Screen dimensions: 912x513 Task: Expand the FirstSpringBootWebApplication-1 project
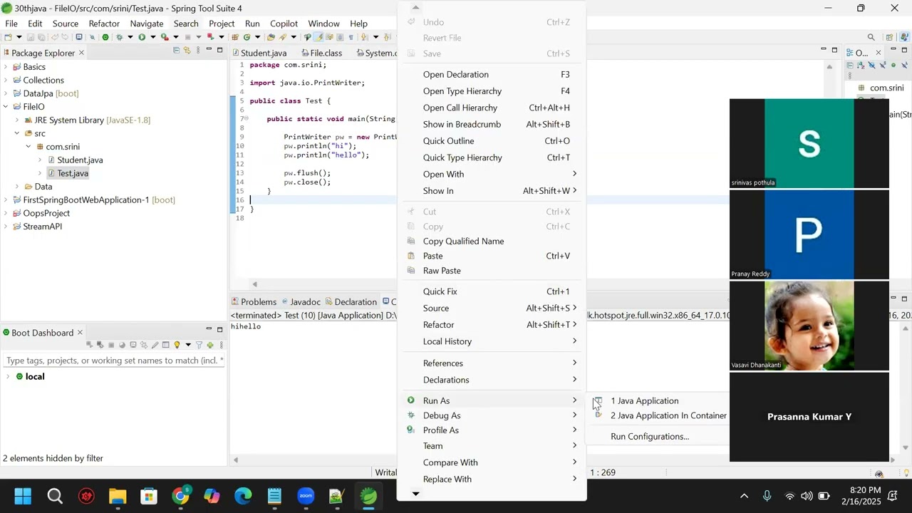pos(6,200)
